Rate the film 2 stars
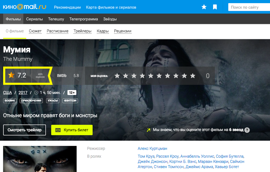This screenshot has height=172, width=270. click(x=125, y=76)
